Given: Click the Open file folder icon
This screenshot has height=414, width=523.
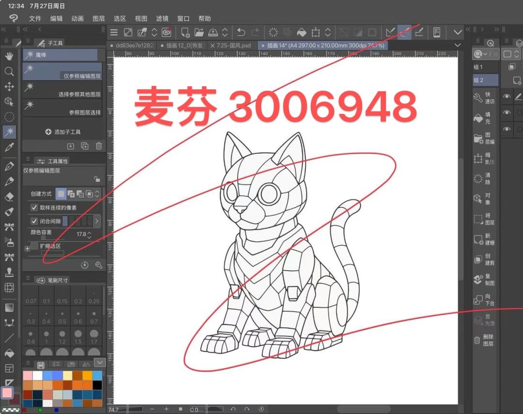Looking at the screenshot, I should click(x=199, y=32).
